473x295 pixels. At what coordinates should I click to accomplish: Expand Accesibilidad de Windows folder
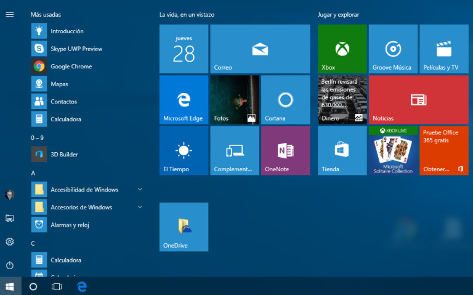click(x=85, y=190)
